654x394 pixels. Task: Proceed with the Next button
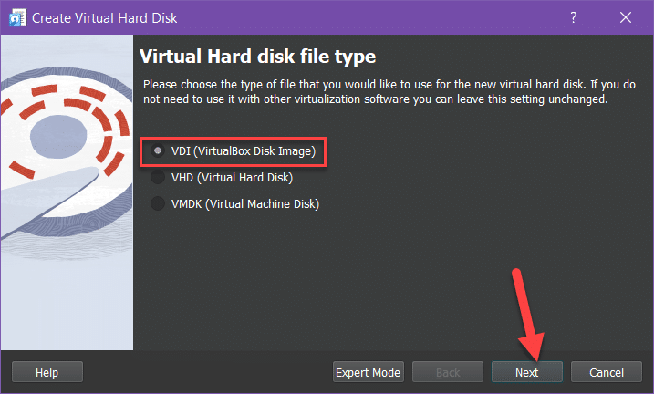coord(526,372)
